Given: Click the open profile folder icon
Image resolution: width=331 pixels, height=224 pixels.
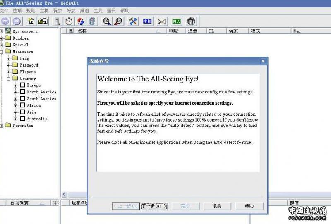Looking at the screenshot, I should coord(43,21).
